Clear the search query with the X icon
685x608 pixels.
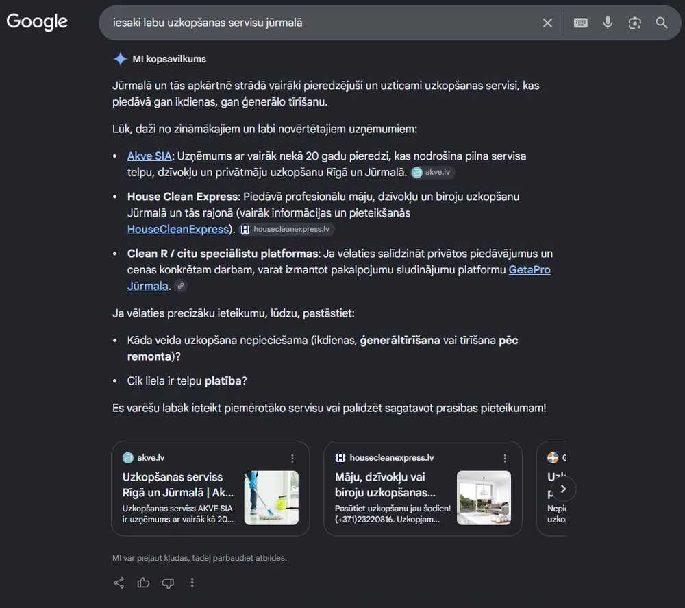point(547,23)
